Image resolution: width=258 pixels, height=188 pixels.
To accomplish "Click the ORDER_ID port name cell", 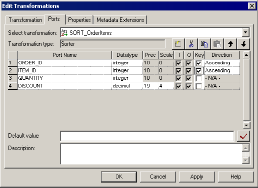I will [x=64, y=63].
